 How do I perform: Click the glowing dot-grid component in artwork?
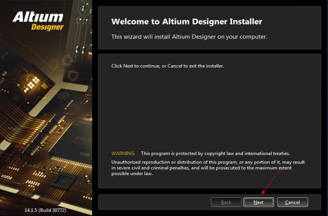pyautogui.click(x=32, y=83)
